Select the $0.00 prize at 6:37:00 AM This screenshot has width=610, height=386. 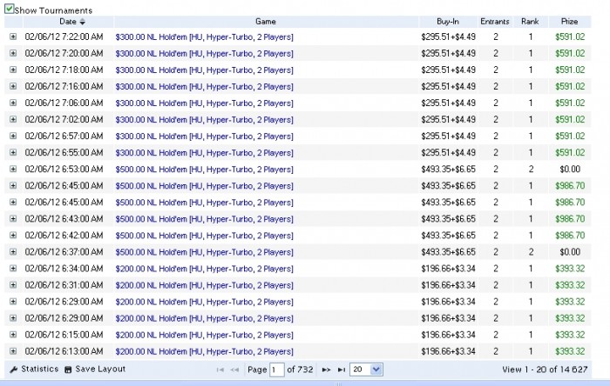pyautogui.click(x=570, y=252)
